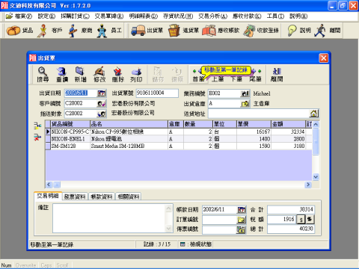Click the 新增 add record icon

point(80,74)
